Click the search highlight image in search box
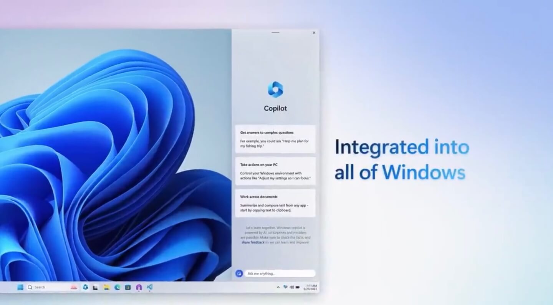This screenshot has width=553, height=305. (x=74, y=287)
